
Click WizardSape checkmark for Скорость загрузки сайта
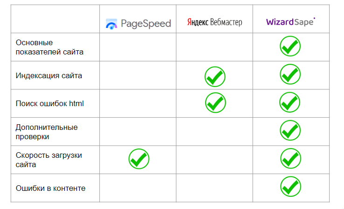(290, 158)
